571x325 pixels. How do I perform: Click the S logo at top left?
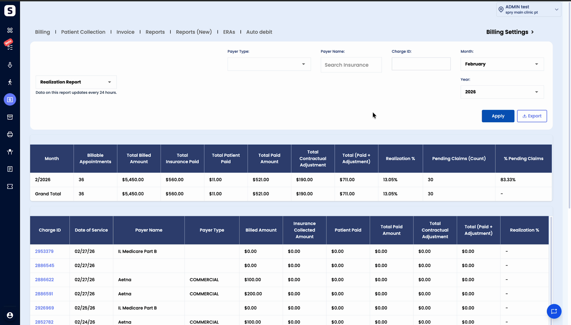coord(10,10)
